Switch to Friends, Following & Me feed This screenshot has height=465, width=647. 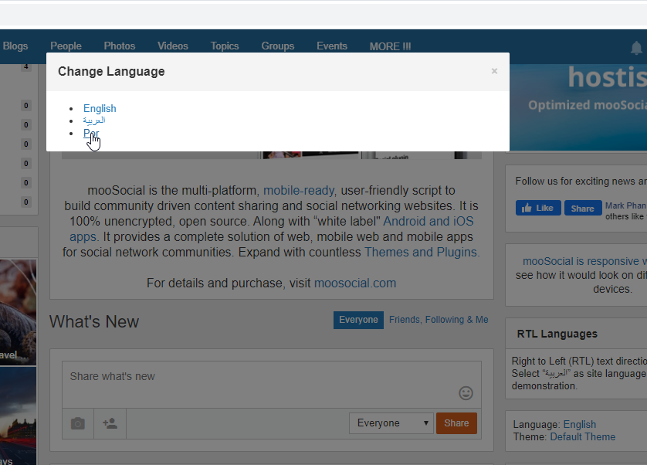coord(439,320)
